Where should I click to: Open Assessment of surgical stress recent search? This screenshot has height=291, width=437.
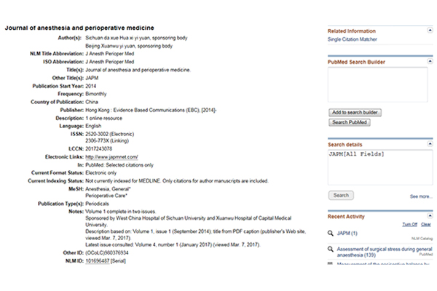point(385,252)
